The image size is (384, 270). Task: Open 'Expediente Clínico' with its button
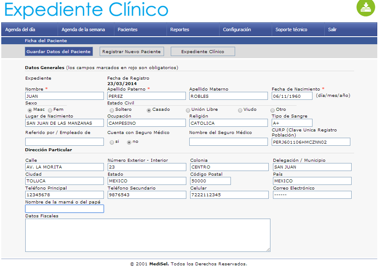(202, 51)
